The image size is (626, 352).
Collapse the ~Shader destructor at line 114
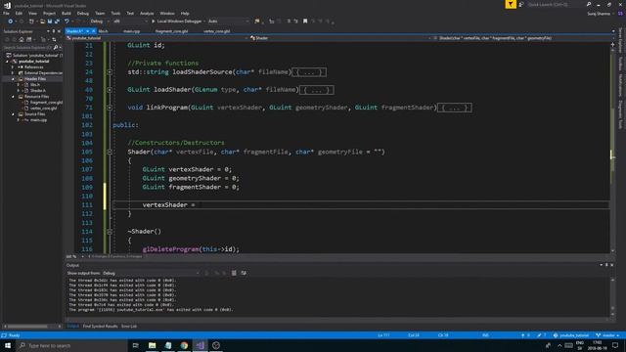tap(110, 232)
